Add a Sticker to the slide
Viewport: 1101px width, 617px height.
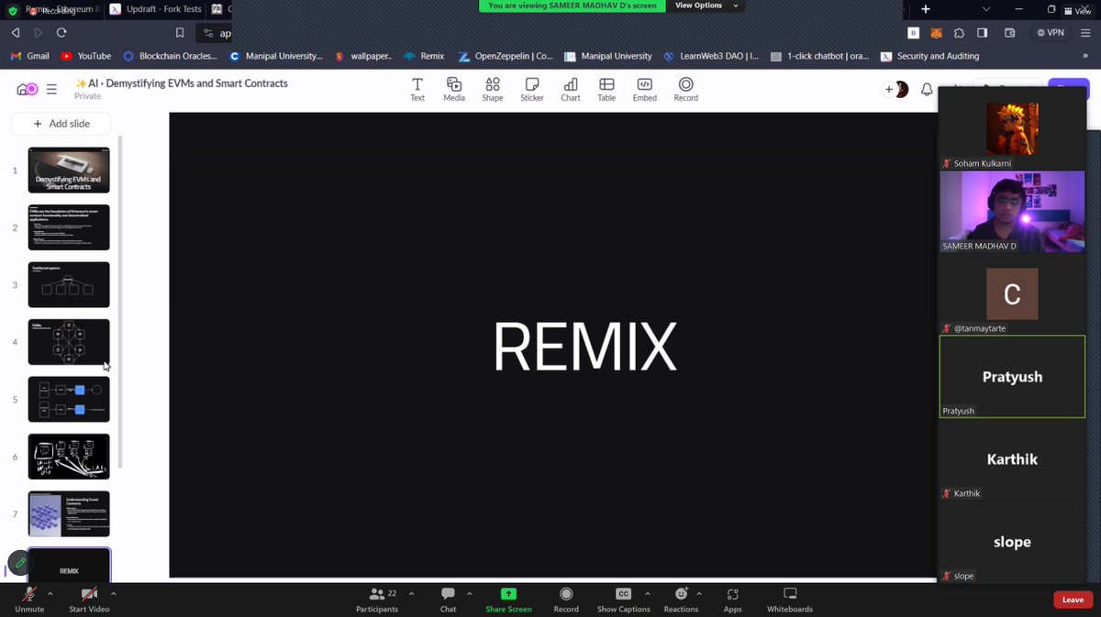(x=532, y=88)
